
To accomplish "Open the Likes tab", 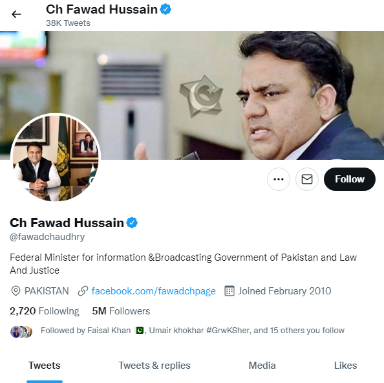I will [x=345, y=366].
